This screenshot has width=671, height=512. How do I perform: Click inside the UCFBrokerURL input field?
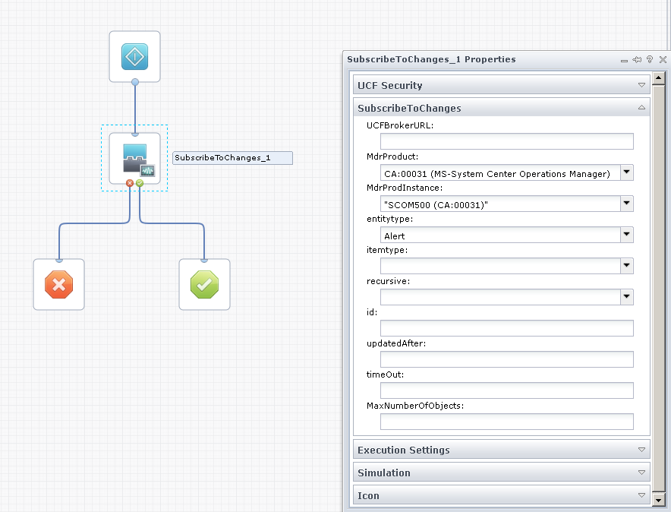click(x=506, y=141)
